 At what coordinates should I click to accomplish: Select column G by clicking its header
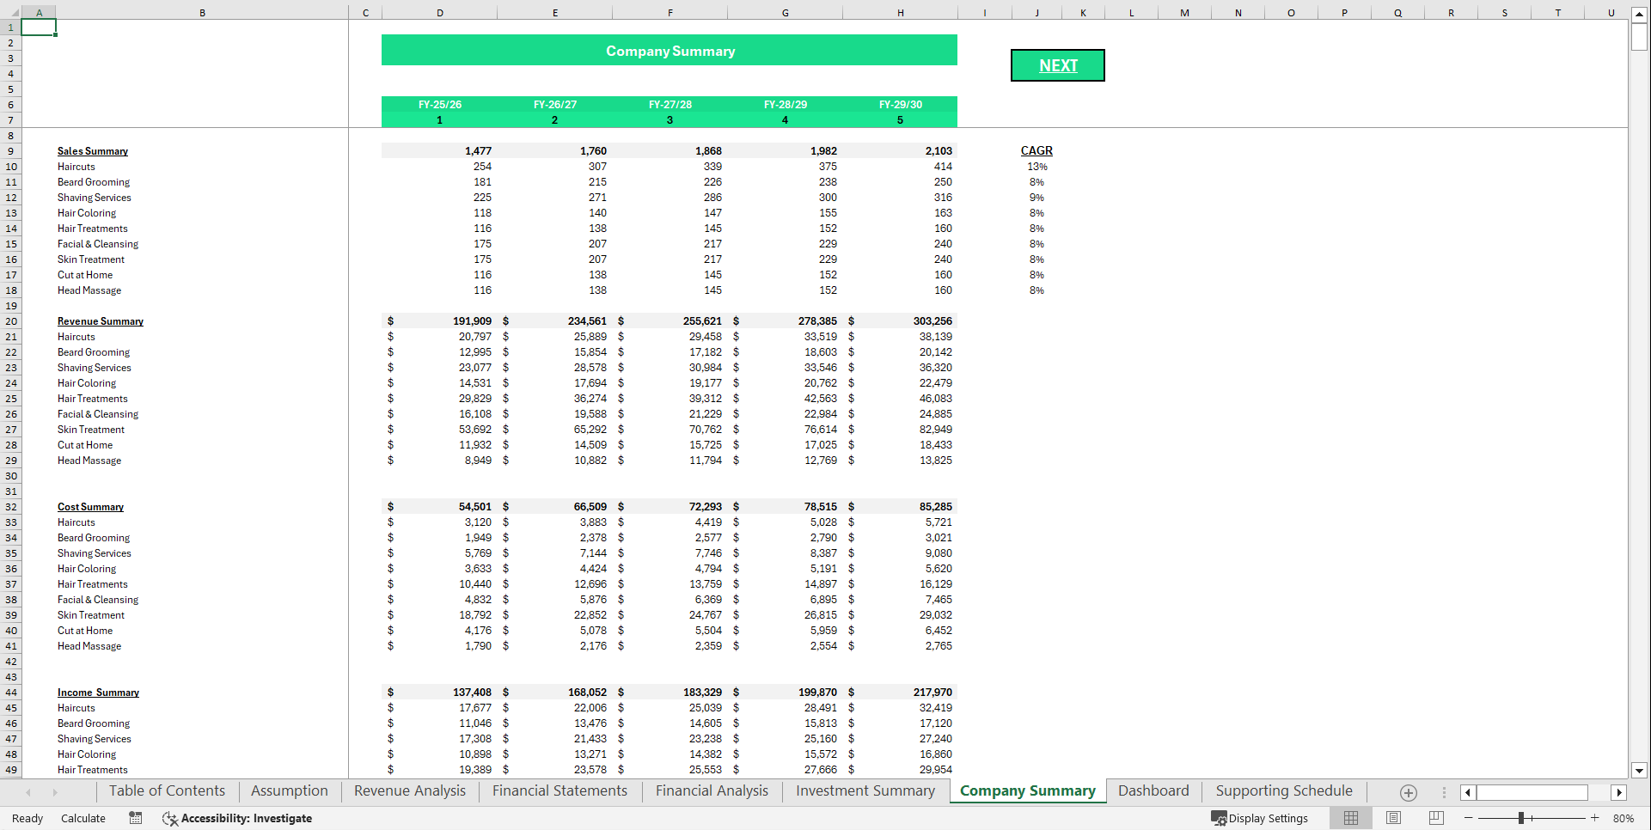click(785, 12)
